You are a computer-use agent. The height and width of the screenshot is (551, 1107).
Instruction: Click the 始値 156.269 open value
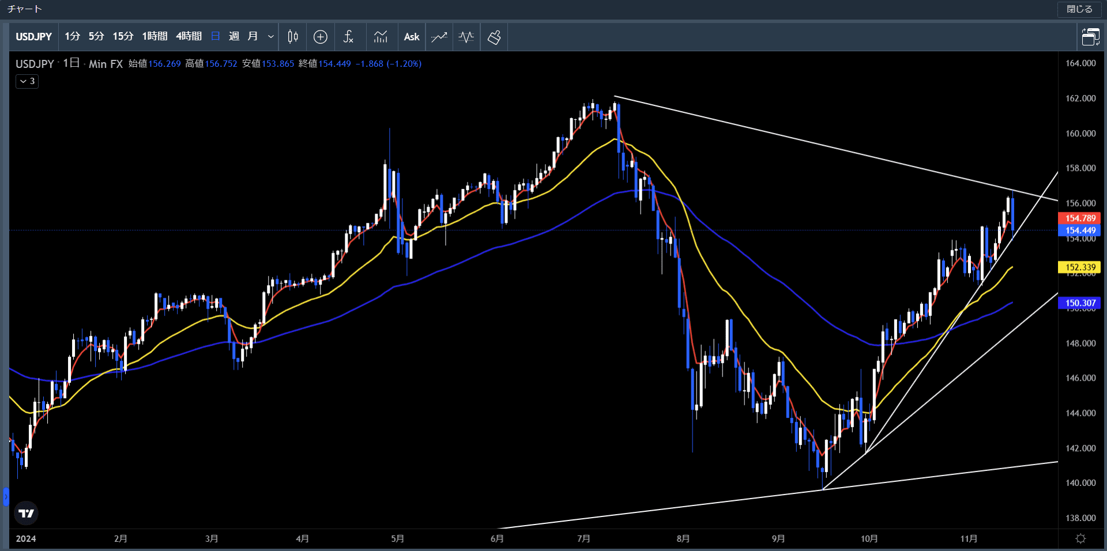[x=155, y=64]
